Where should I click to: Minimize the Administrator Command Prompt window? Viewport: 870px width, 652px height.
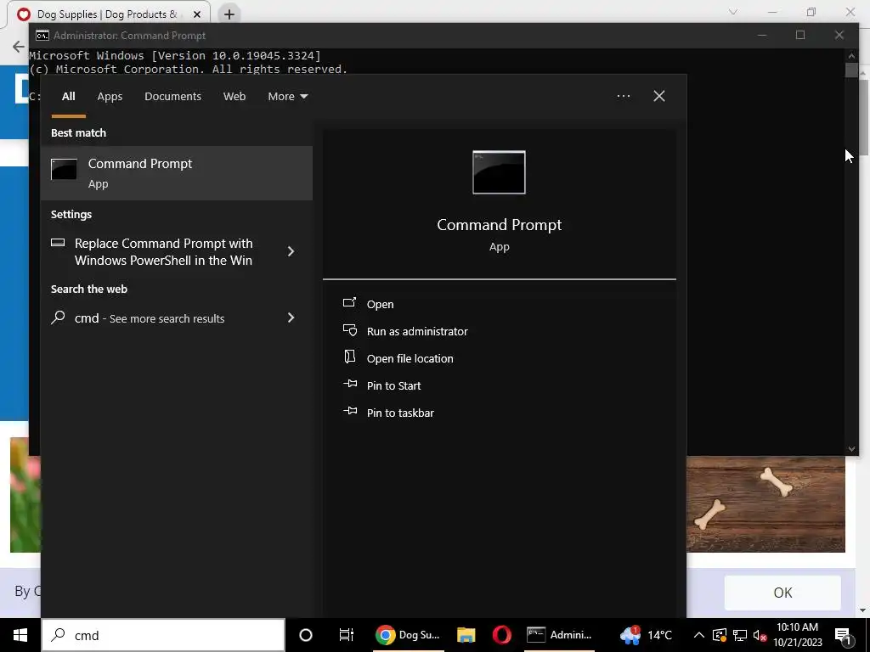[x=762, y=35]
